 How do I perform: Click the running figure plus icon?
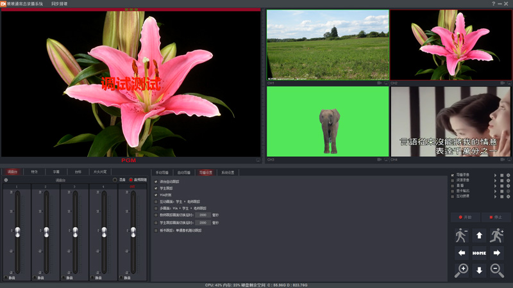[x=497, y=236]
